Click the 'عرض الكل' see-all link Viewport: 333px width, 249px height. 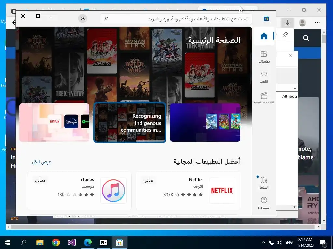click(x=42, y=162)
